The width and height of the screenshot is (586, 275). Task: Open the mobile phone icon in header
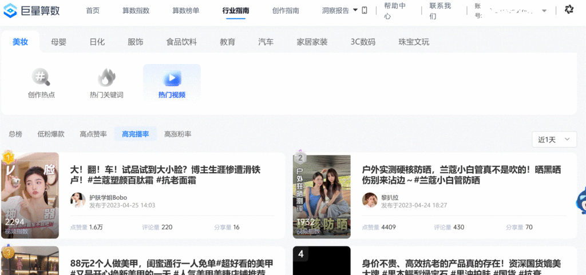click(x=365, y=10)
